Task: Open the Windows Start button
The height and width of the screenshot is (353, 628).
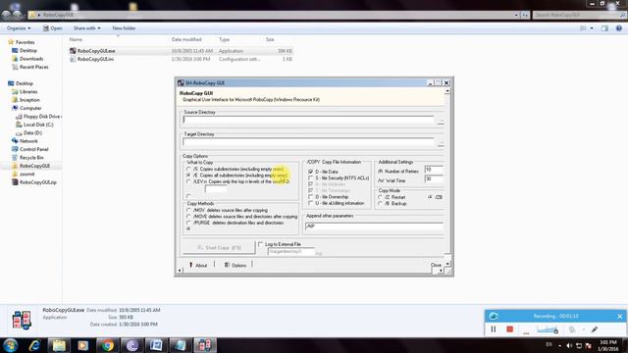Action: coord(11,345)
